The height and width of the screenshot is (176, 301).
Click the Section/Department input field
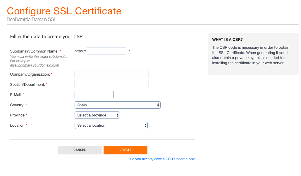[x=111, y=84]
